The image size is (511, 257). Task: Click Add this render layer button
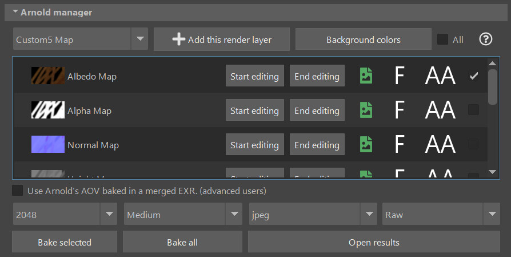pyautogui.click(x=222, y=39)
